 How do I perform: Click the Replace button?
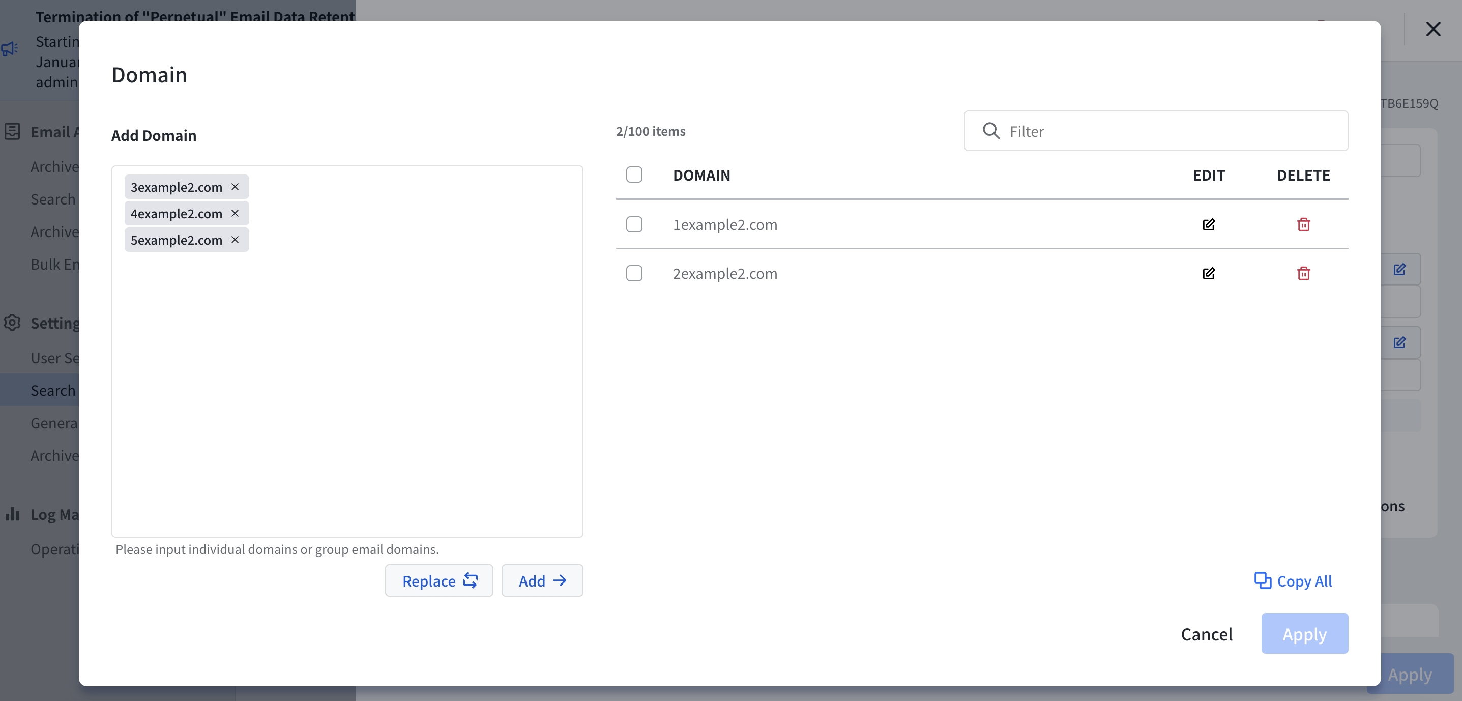438,580
